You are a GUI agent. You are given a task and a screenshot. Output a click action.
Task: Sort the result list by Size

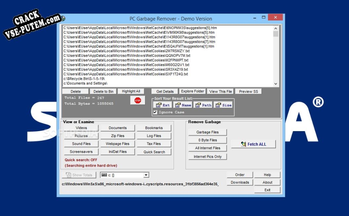(223, 105)
